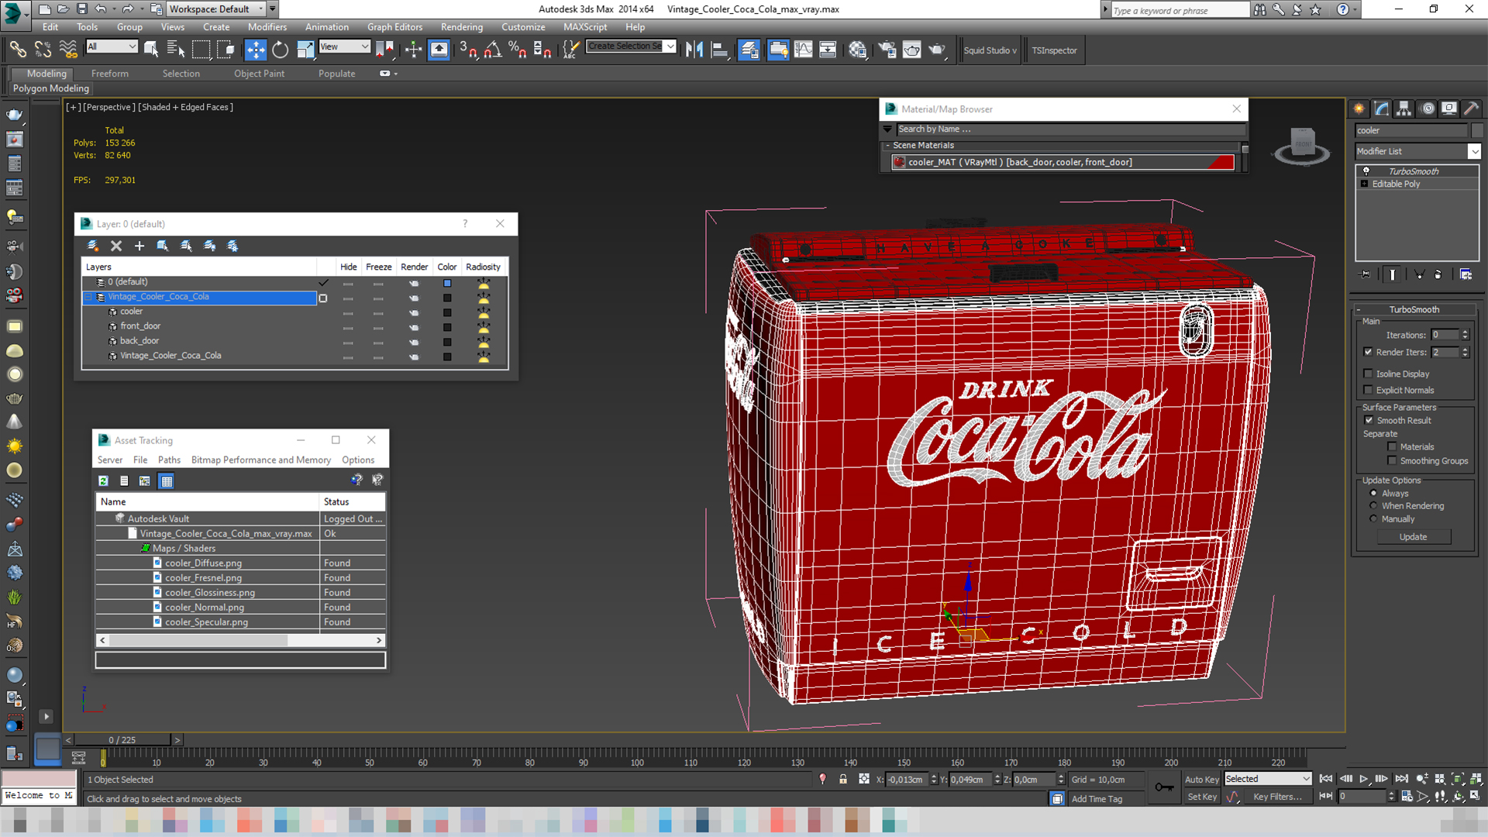1488x837 pixels.
Task: Open the Rendering menu
Action: tap(462, 27)
